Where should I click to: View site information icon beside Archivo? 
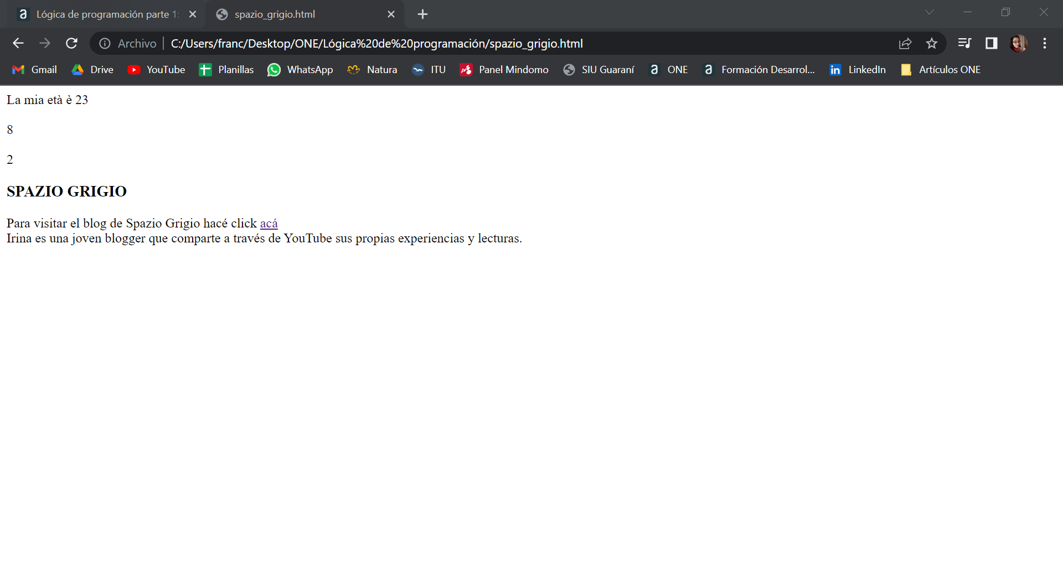105,43
